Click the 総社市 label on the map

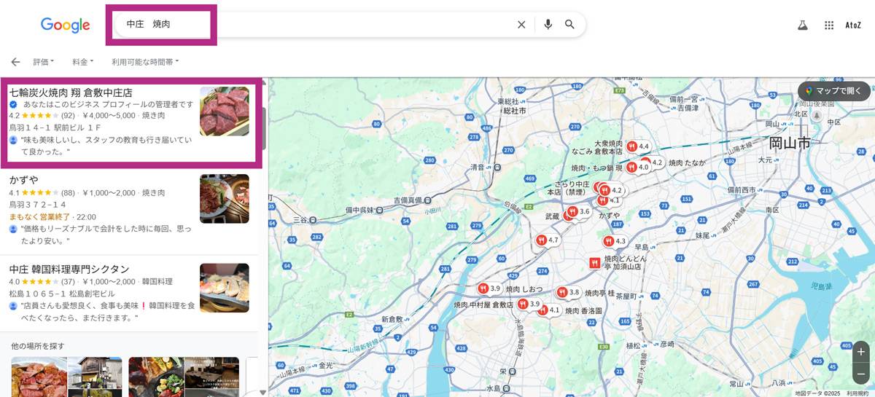(x=515, y=111)
